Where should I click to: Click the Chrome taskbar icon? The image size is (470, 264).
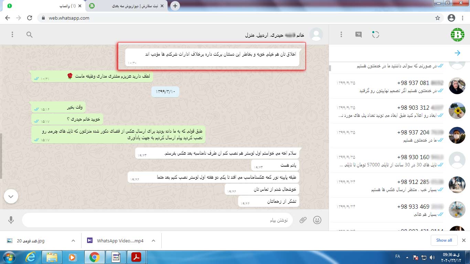pyautogui.click(x=94, y=257)
